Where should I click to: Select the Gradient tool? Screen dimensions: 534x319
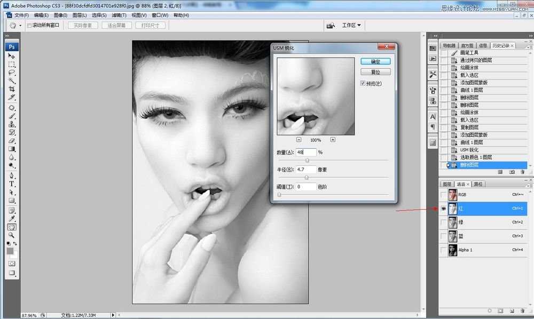[x=12, y=149]
